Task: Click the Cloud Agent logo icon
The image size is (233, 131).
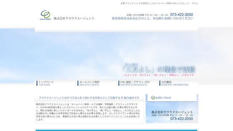Action: pos(46,15)
